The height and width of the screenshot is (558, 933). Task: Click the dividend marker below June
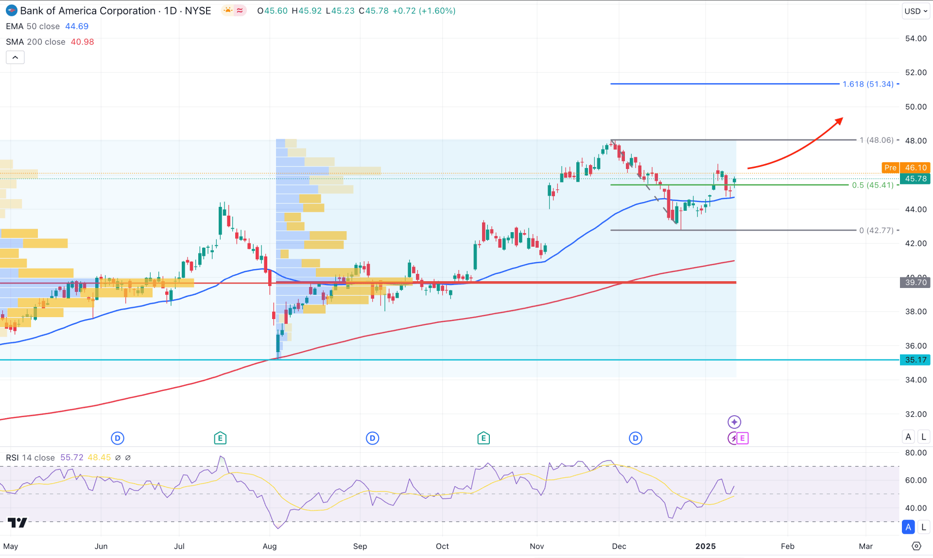click(x=118, y=438)
